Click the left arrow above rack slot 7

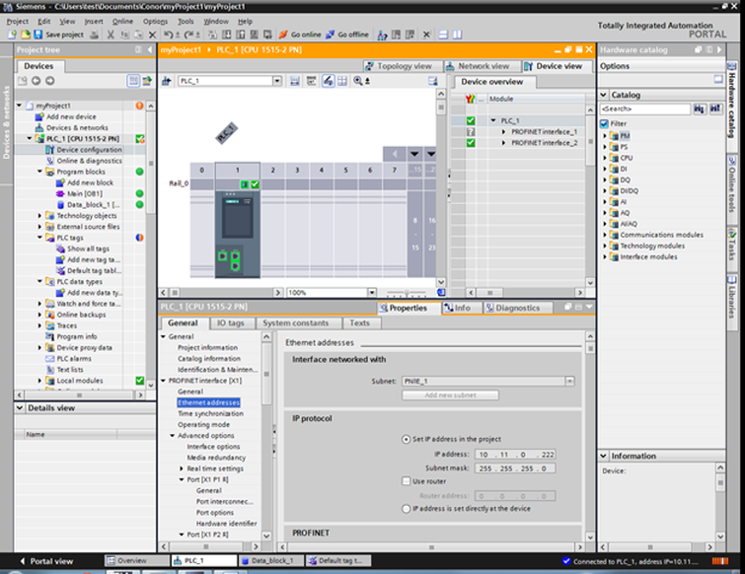[394, 154]
